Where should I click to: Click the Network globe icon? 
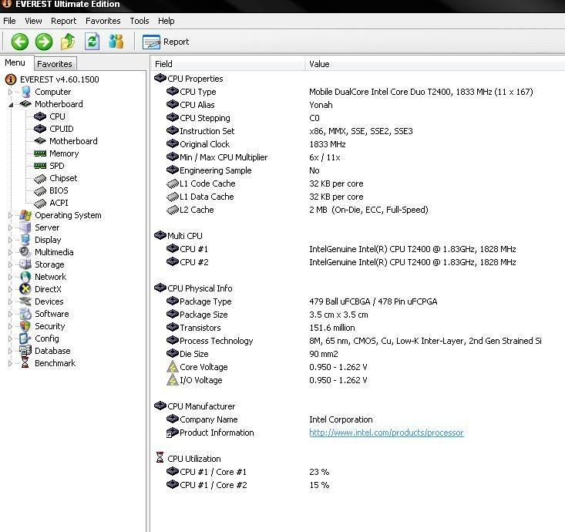[x=25, y=277]
